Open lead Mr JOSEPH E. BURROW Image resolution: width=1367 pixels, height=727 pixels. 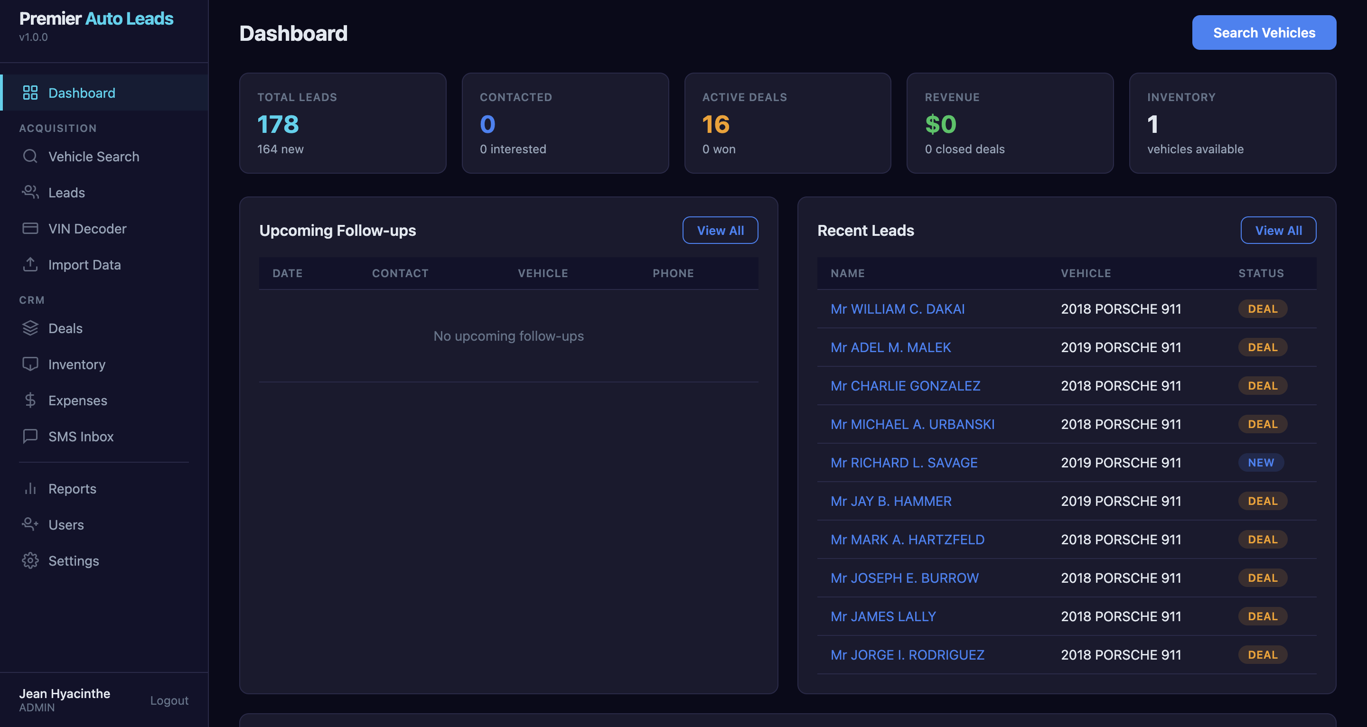click(904, 578)
